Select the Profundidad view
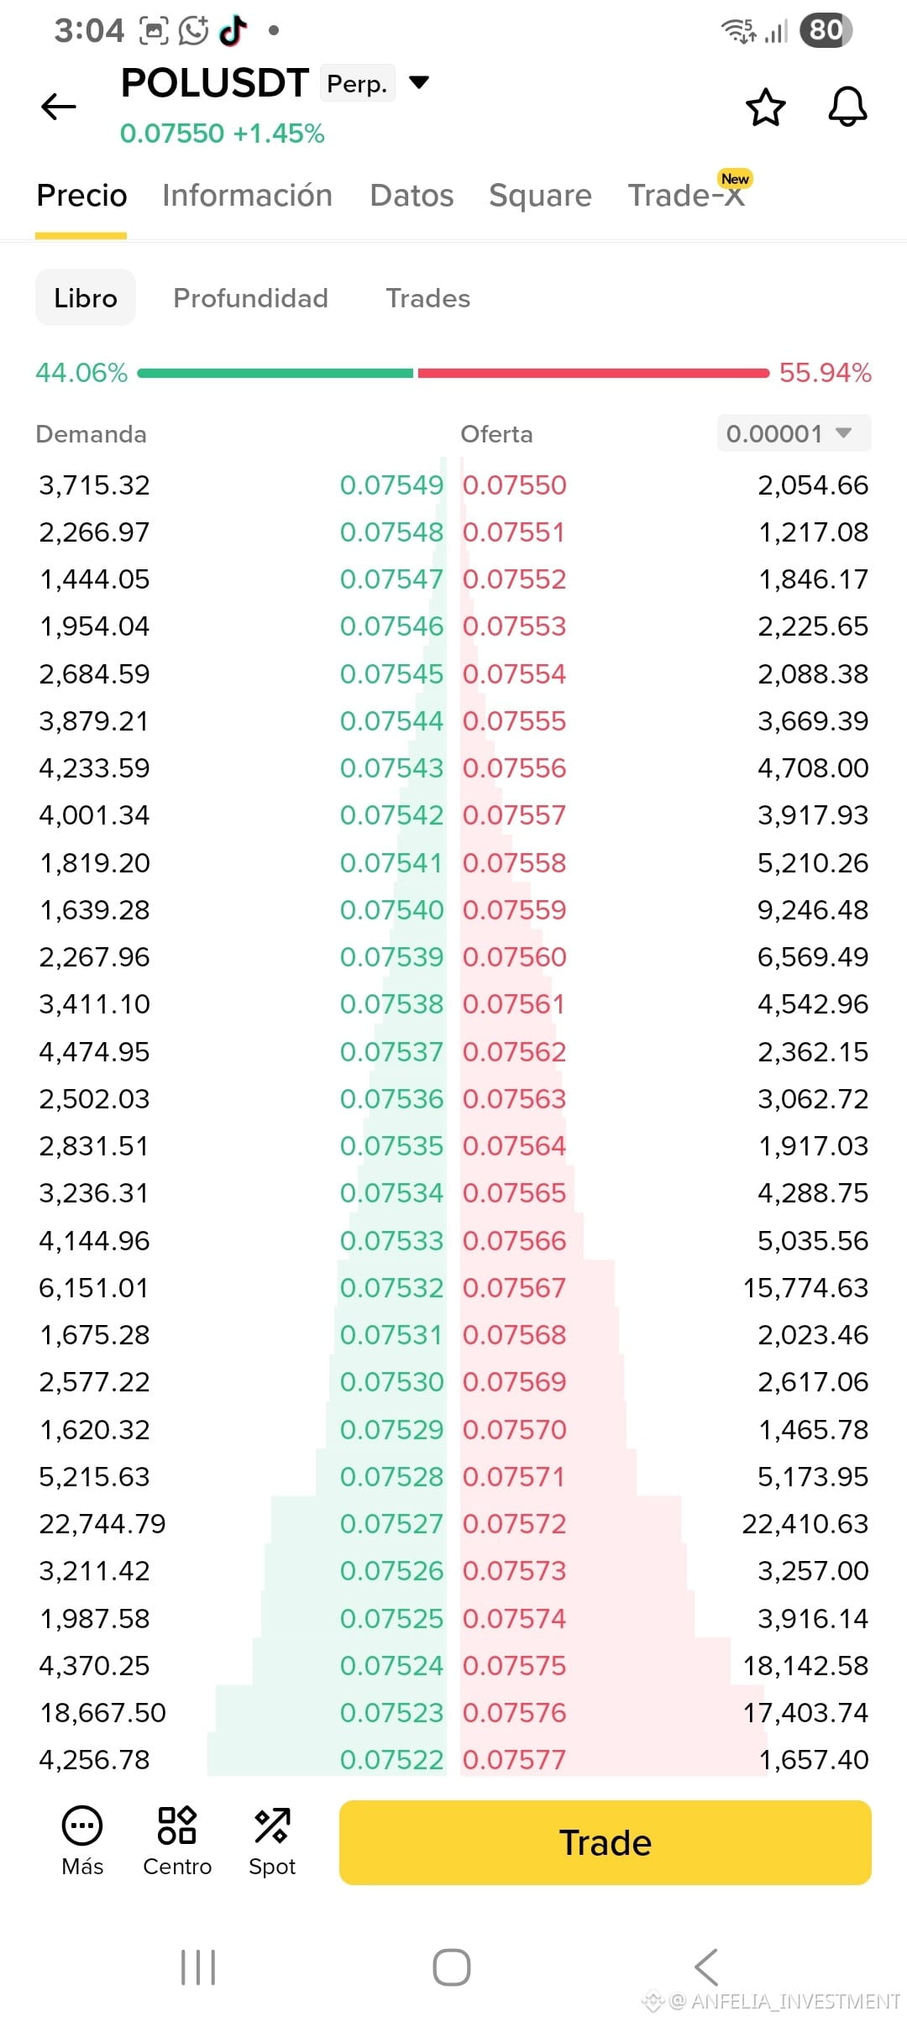This screenshot has width=907, height=2022. (x=250, y=298)
